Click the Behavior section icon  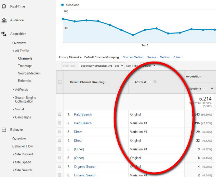tap(4, 130)
